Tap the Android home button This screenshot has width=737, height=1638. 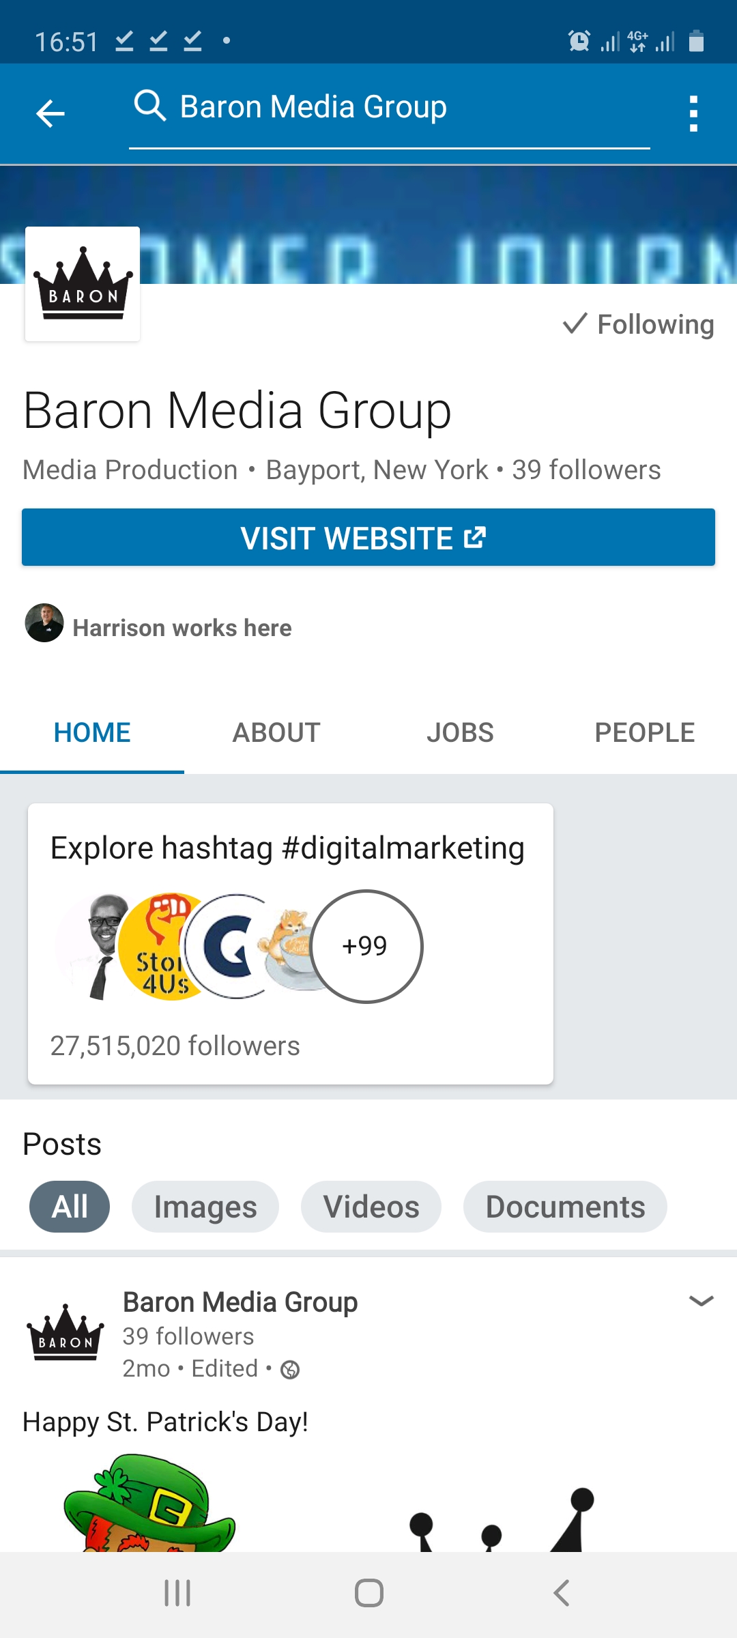tap(369, 1594)
